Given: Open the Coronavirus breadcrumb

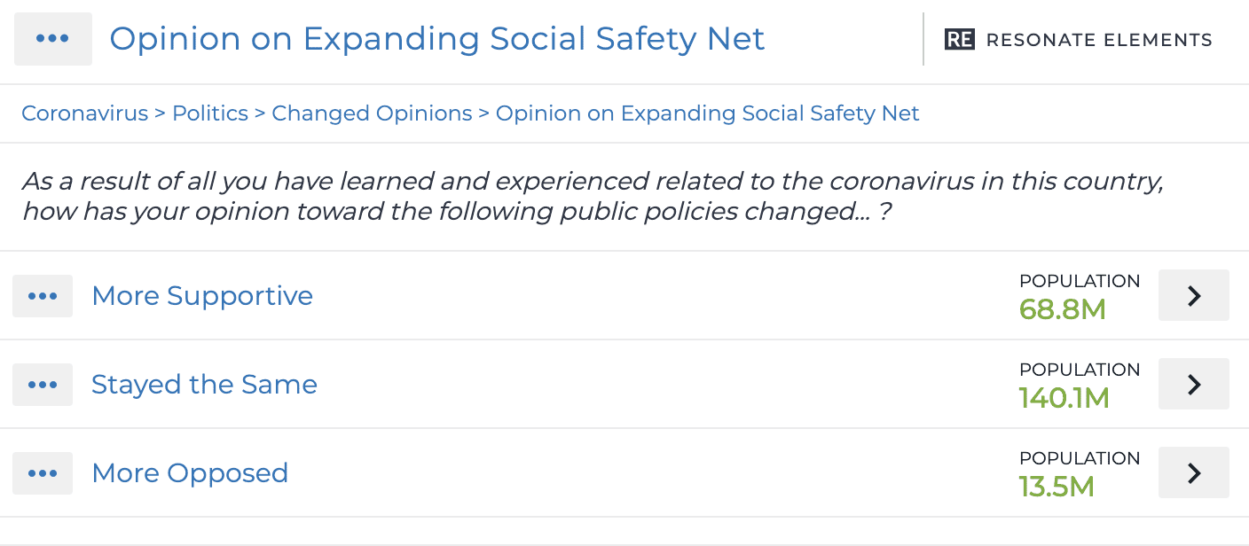Looking at the screenshot, I should [84, 113].
